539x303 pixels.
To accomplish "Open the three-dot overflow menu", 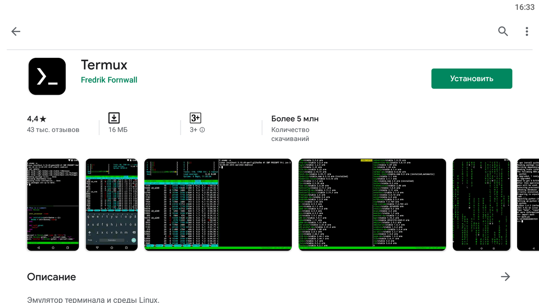I will 527,31.
